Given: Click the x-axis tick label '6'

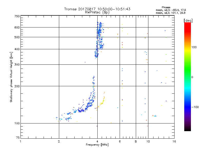Looking at the screenshot, I should [x=120, y=141].
